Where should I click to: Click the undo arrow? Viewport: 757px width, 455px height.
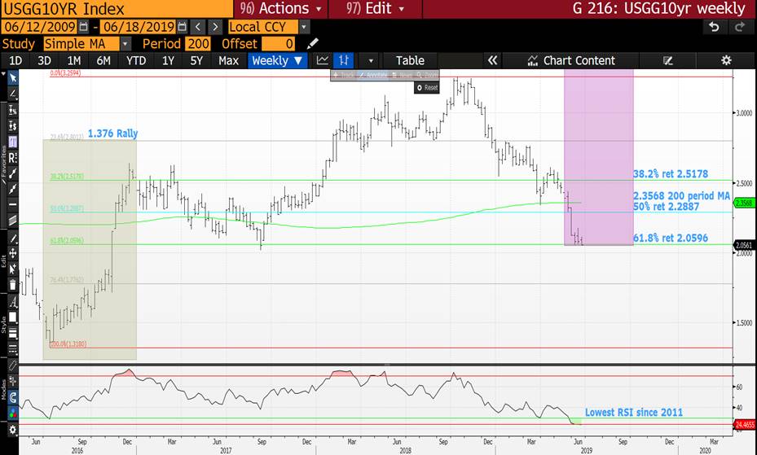click(714, 27)
